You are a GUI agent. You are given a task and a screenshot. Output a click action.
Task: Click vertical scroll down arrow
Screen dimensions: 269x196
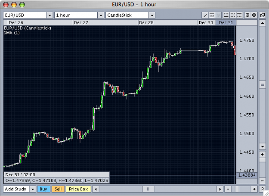tap(262, 146)
